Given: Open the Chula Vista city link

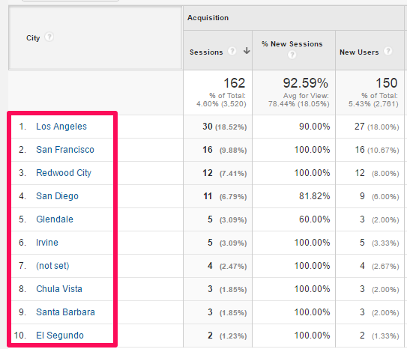Looking at the screenshot, I should pyautogui.click(x=59, y=289).
